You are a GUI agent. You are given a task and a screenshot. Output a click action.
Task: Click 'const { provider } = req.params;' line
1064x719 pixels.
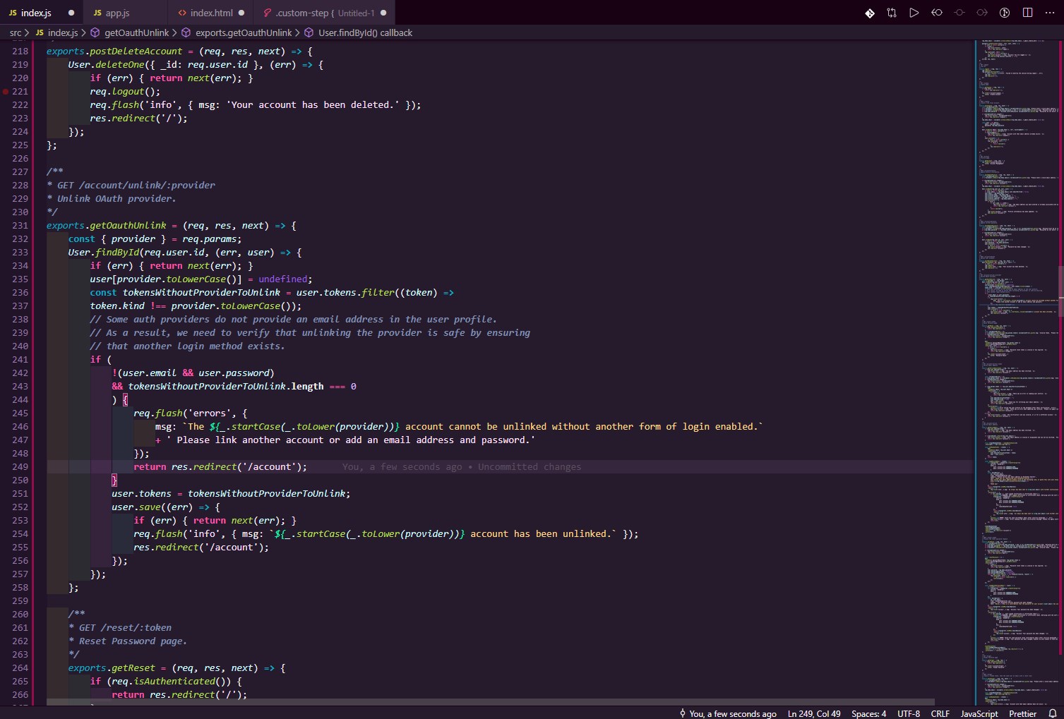[155, 239]
